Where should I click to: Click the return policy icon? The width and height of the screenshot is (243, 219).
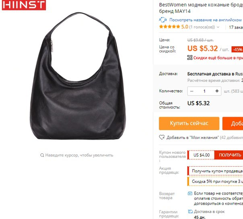coord(190,193)
